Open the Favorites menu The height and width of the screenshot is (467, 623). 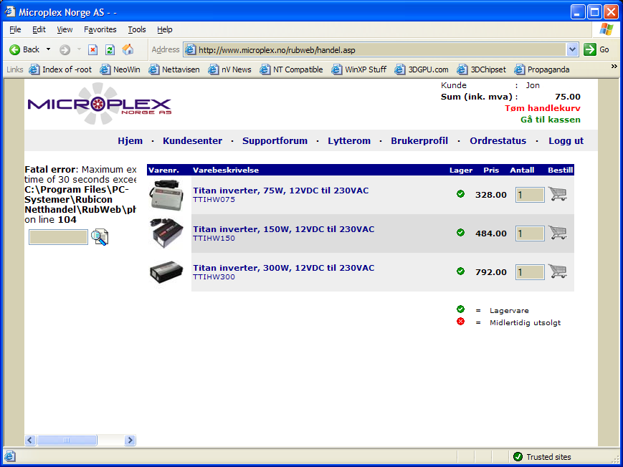[x=100, y=29]
